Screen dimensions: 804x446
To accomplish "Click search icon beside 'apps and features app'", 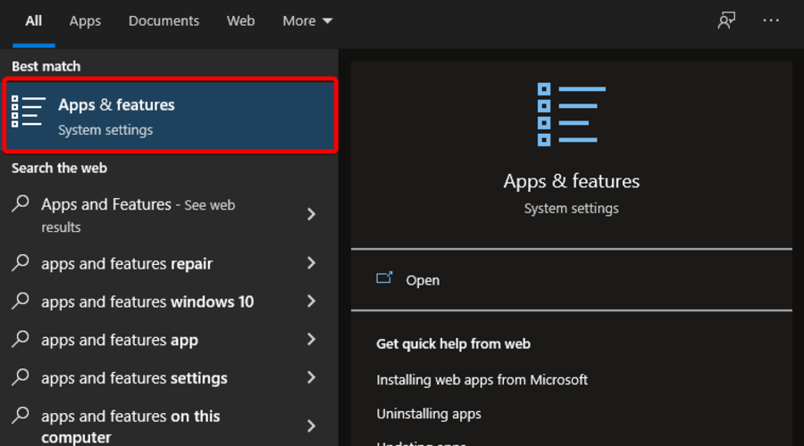I will pyautogui.click(x=21, y=338).
